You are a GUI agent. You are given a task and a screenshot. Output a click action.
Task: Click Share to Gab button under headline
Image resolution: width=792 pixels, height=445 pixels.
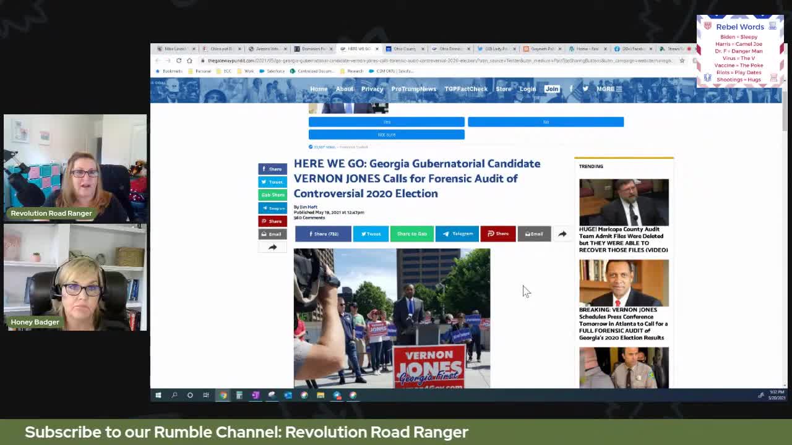(411, 234)
